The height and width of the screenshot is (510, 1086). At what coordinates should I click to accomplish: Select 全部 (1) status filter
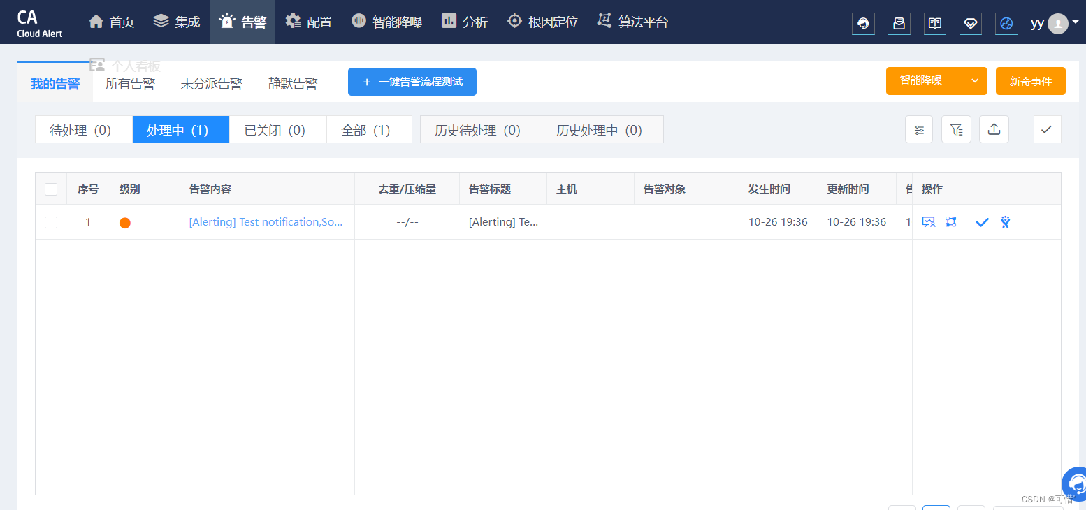[369, 130]
